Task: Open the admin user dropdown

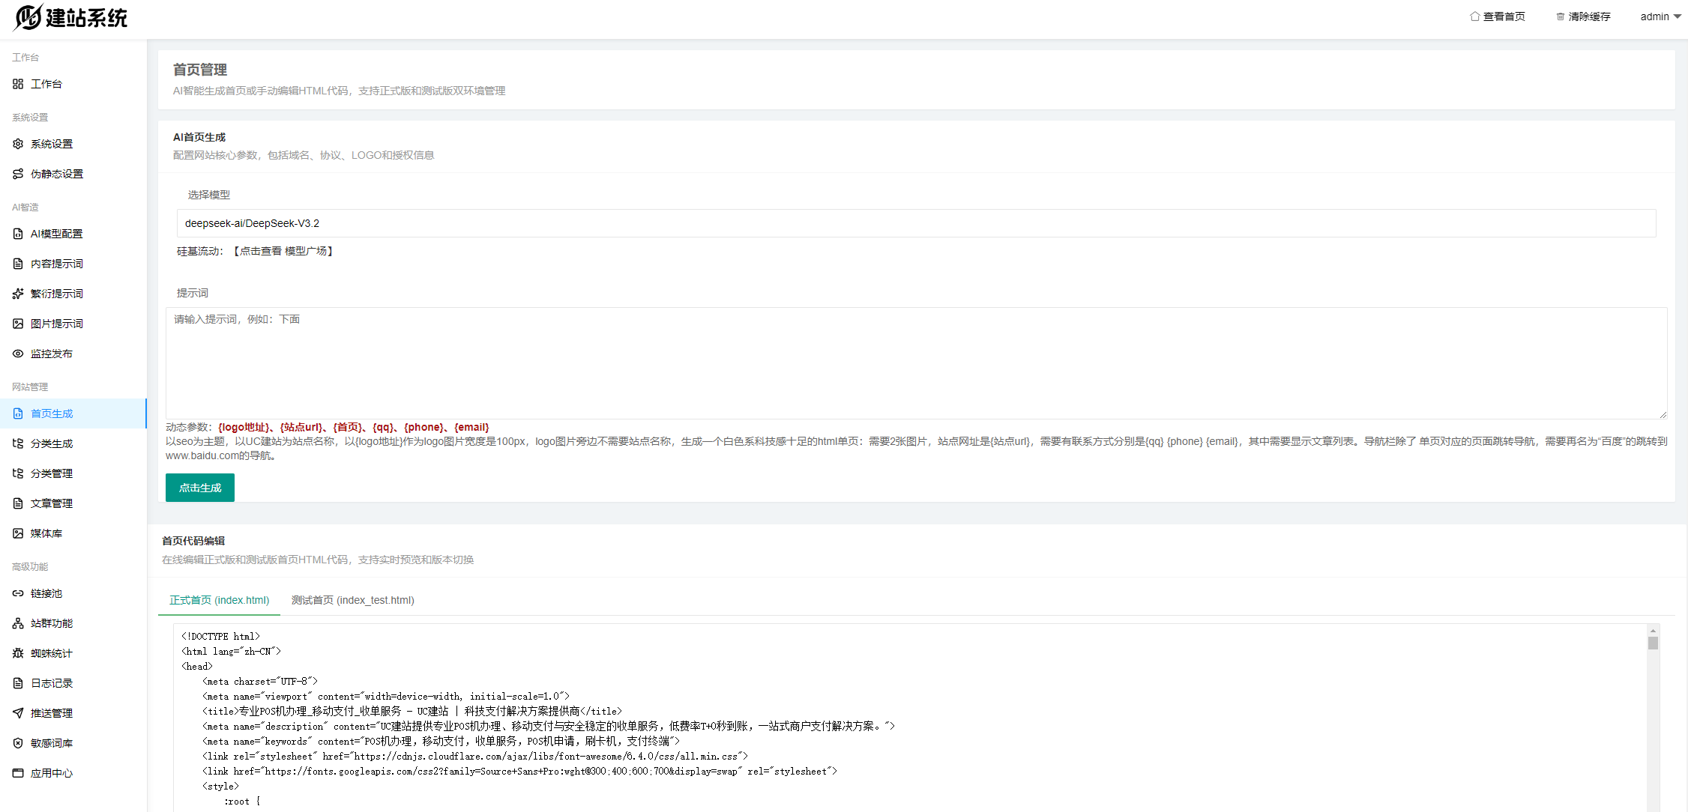Action: pyautogui.click(x=1660, y=16)
